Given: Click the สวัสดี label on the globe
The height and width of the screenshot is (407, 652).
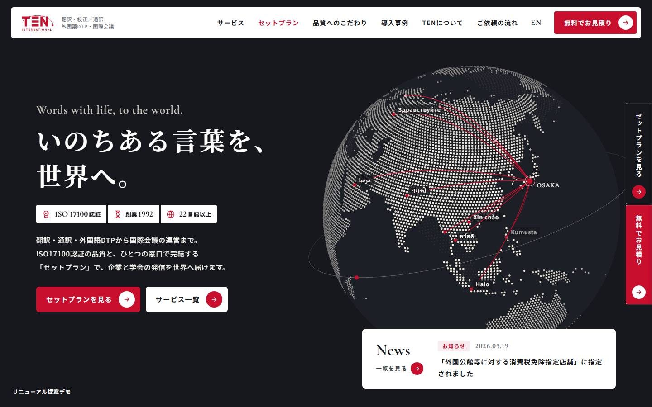Looking at the screenshot, I should pos(467,236).
